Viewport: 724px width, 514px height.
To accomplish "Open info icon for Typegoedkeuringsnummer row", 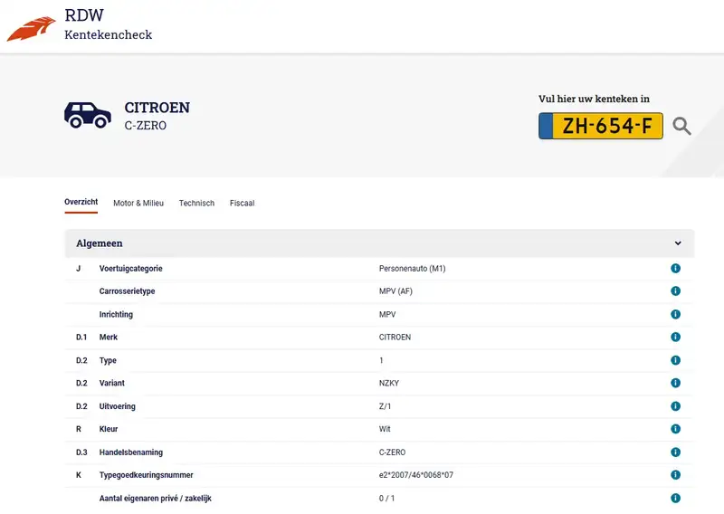I will (x=675, y=475).
